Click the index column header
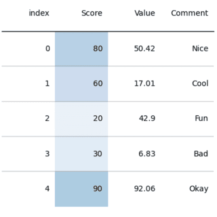Image resolution: width=217 pixels, height=217 pixels. [39, 13]
